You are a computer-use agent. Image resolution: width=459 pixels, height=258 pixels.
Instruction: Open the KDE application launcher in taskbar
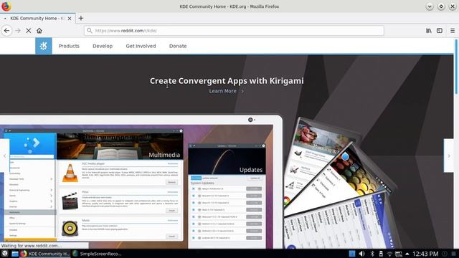pyautogui.click(x=5, y=254)
